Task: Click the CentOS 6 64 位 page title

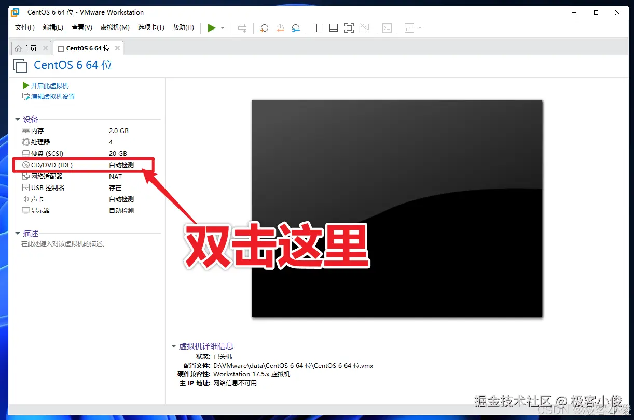Action: point(73,65)
